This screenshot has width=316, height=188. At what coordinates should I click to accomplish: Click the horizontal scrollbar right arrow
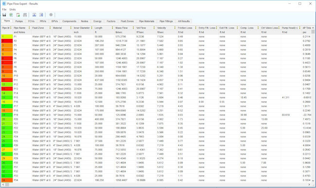pyautogui.click(x=309, y=185)
